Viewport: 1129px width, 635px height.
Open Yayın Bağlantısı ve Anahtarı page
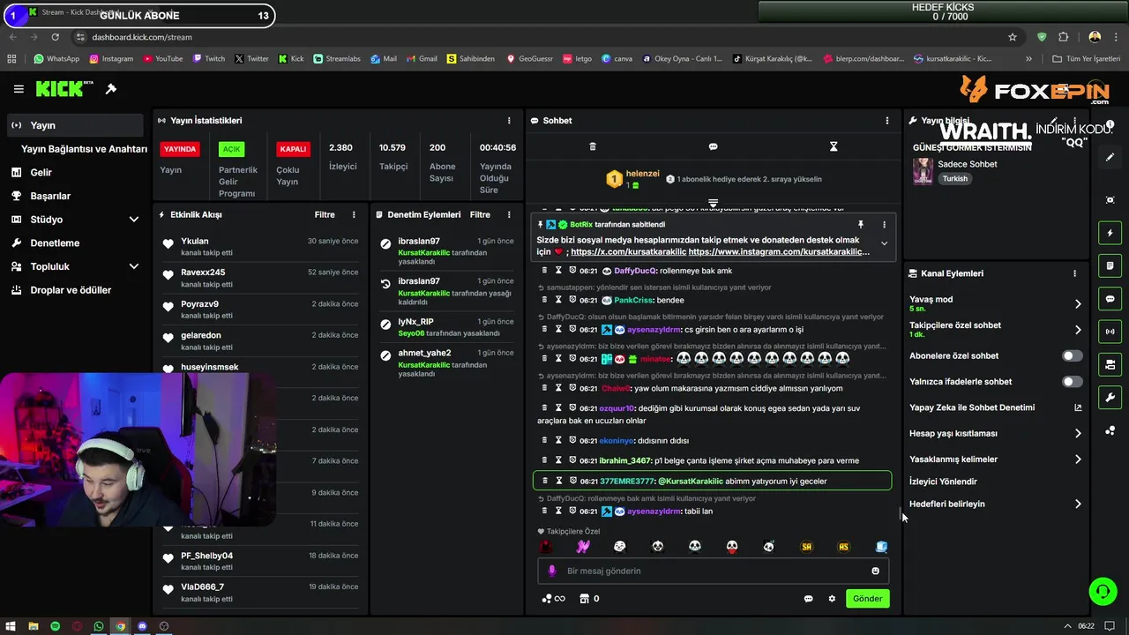pos(84,149)
